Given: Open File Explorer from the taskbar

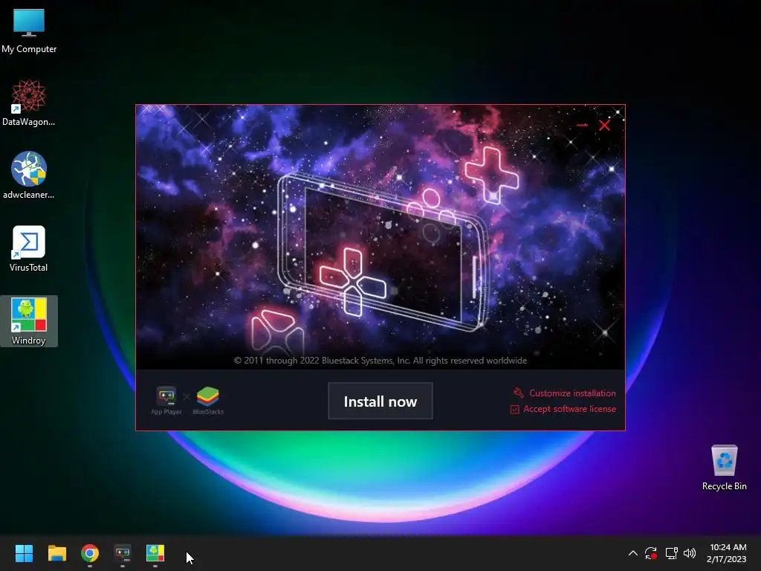Looking at the screenshot, I should tap(56, 553).
